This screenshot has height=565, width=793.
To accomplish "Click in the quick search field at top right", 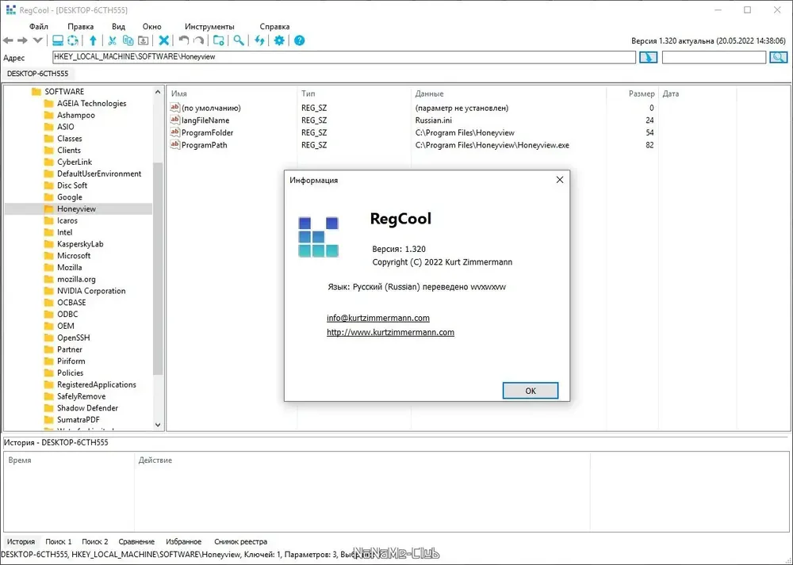I will point(714,57).
